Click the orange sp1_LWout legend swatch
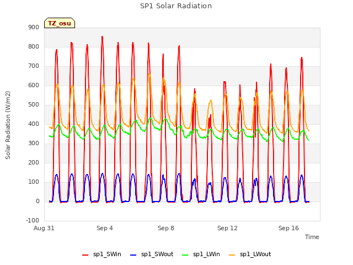 click(x=232, y=255)
